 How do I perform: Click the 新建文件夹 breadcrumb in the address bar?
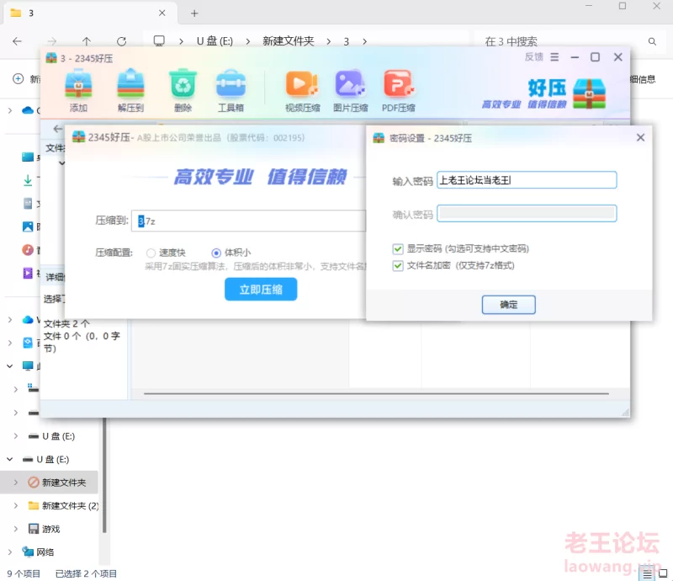point(289,41)
